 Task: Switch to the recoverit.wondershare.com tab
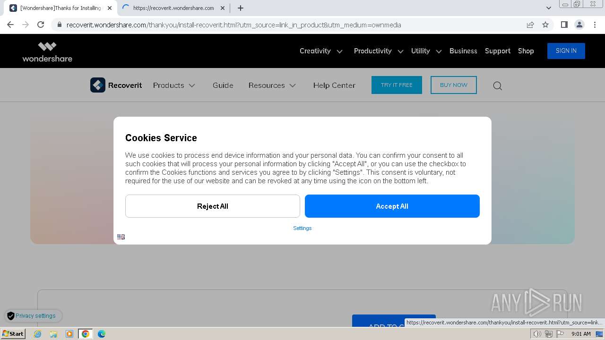tap(173, 8)
